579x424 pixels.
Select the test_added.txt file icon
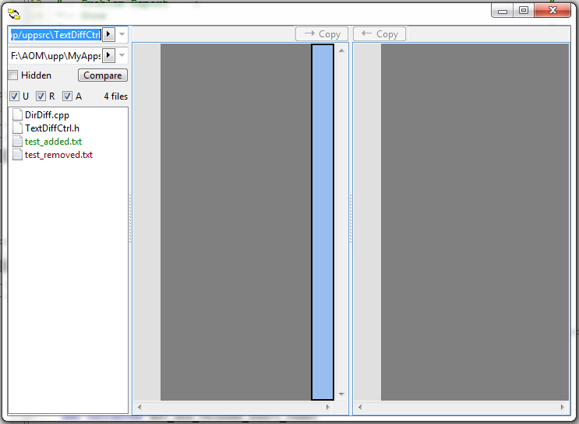17,142
